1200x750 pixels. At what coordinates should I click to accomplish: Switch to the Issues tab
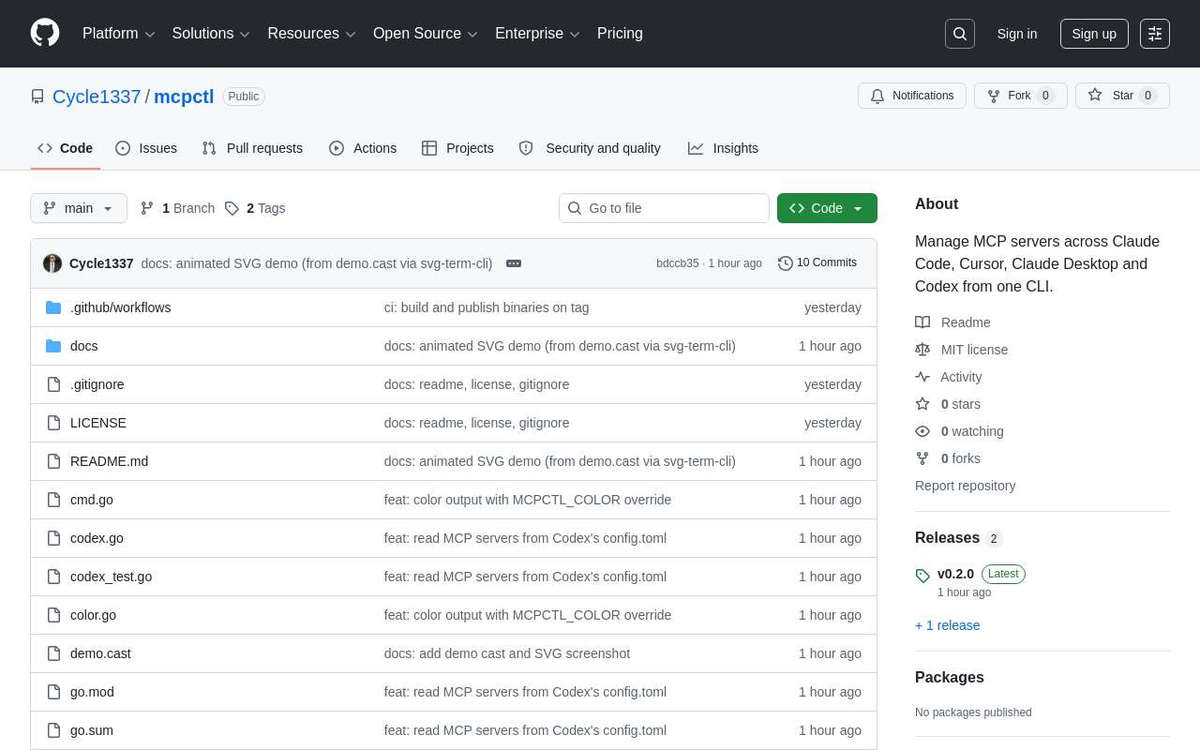pos(146,148)
